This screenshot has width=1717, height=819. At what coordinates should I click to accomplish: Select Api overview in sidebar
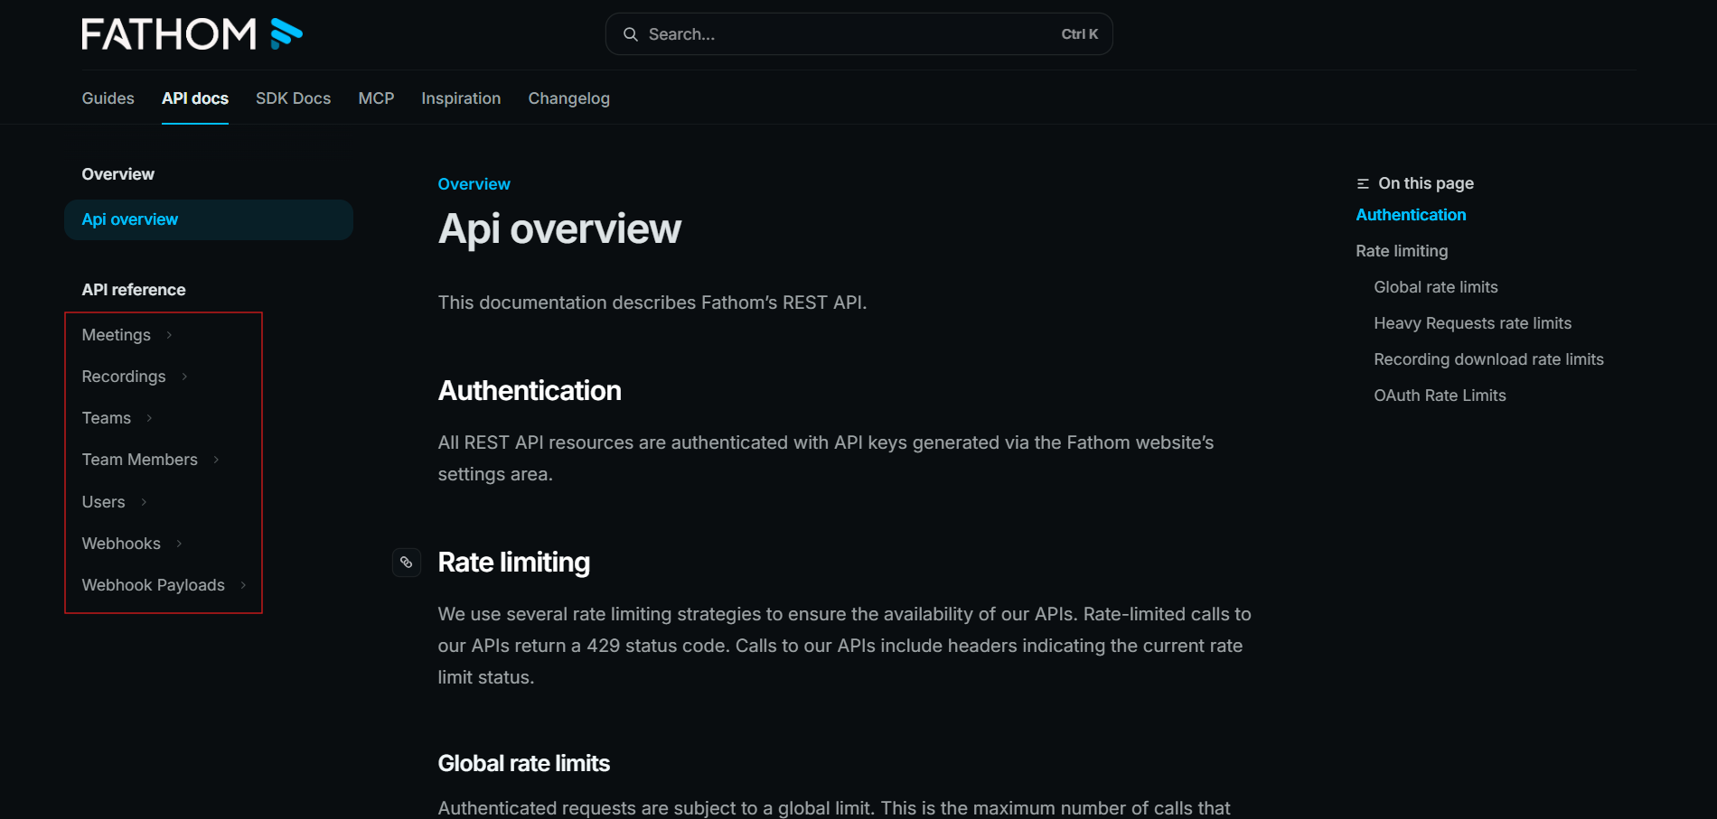209,219
